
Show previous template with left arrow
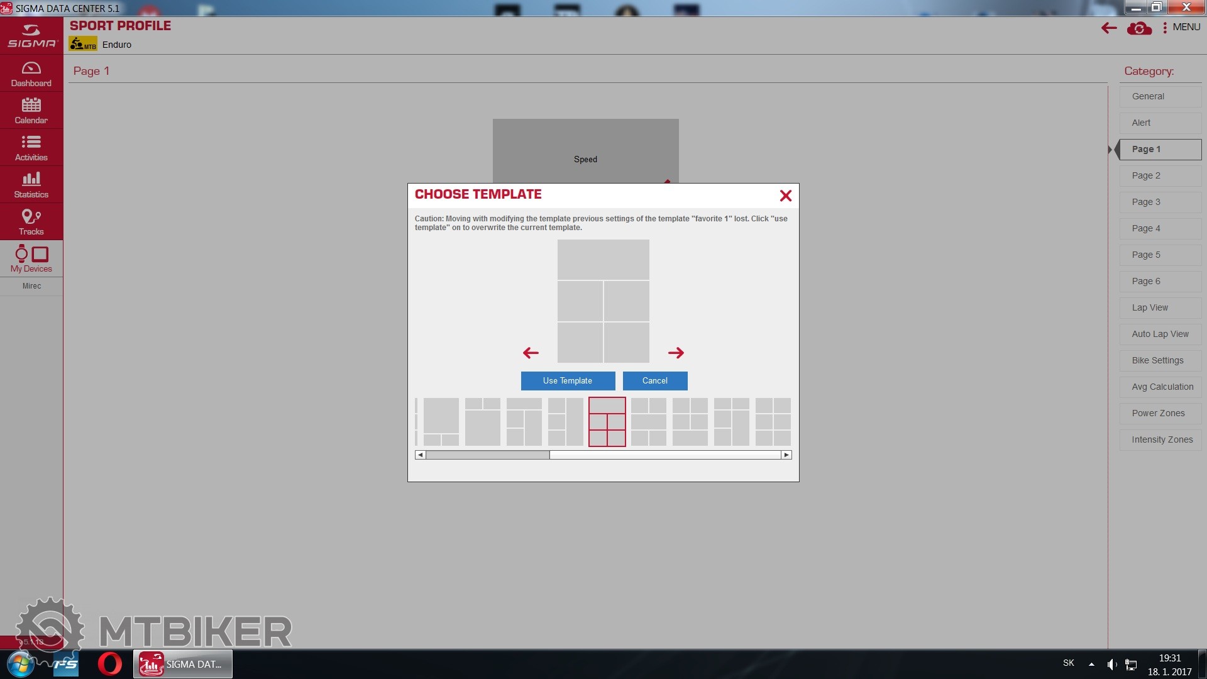click(x=531, y=353)
